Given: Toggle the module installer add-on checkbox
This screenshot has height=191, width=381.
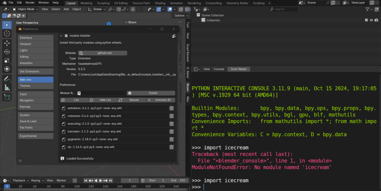Looking at the screenshot, I should click(66, 36).
